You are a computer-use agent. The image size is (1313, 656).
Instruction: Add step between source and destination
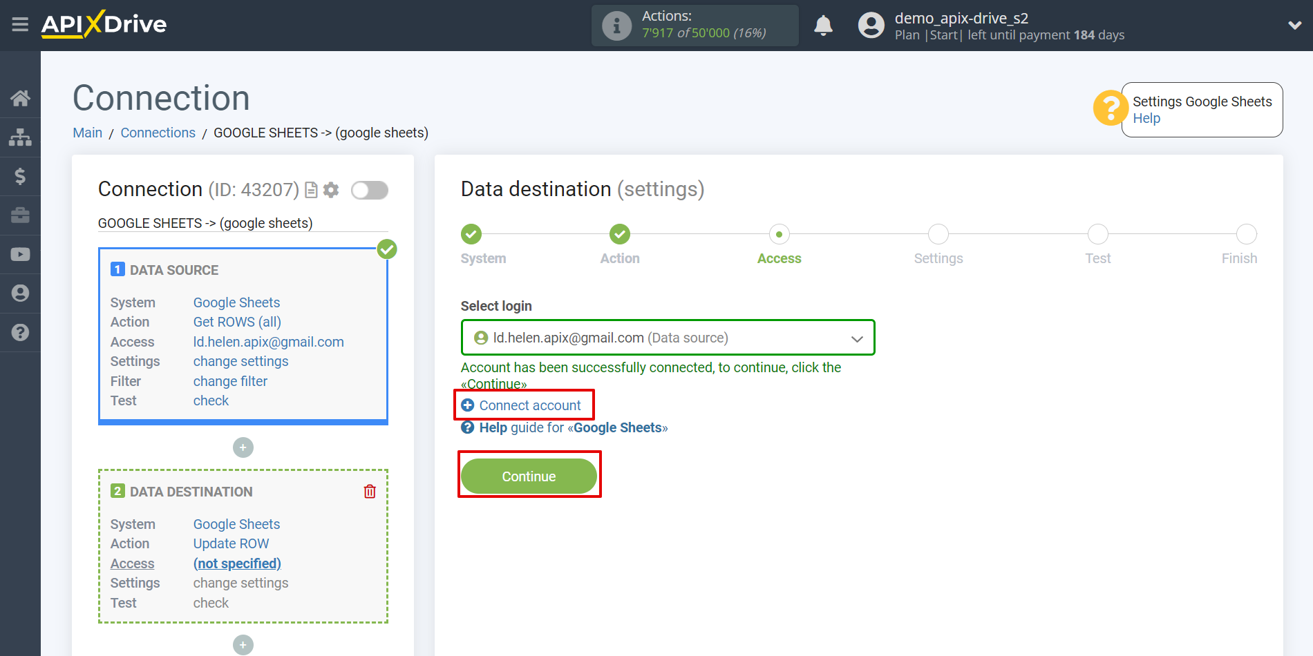click(243, 447)
